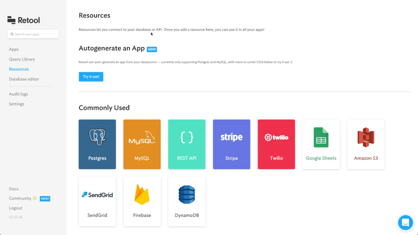The height and width of the screenshot is (235, 418).
Task: Select the DynamoDB resource tile
Action: point(187,202)
